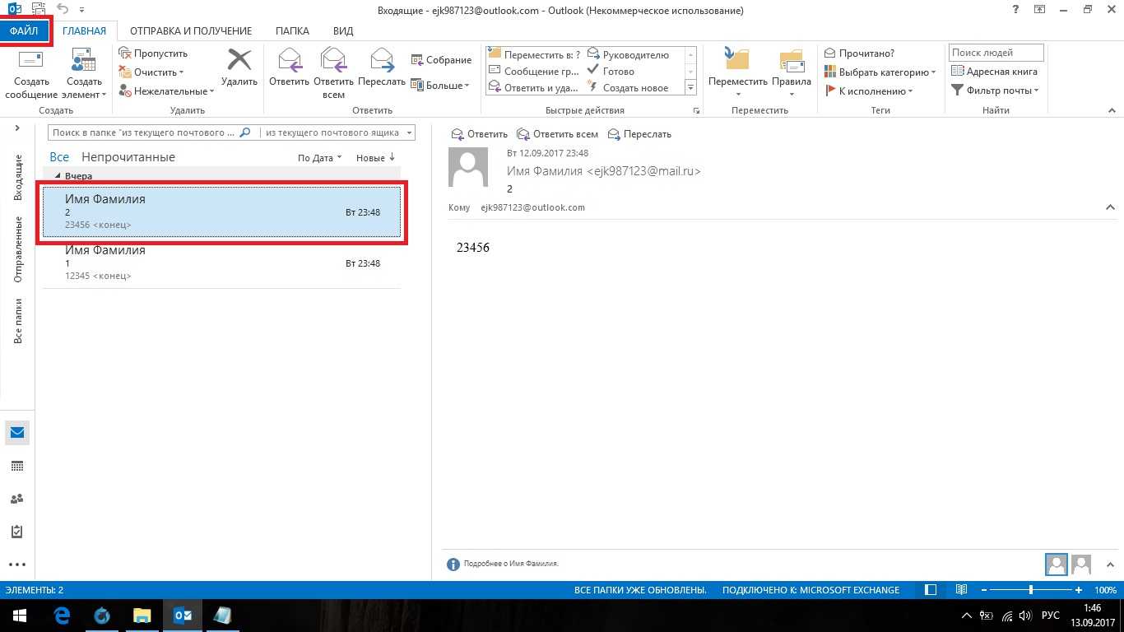Open Address book (Адресная книга)
The image size is (1124, 632).
point(995,72)
